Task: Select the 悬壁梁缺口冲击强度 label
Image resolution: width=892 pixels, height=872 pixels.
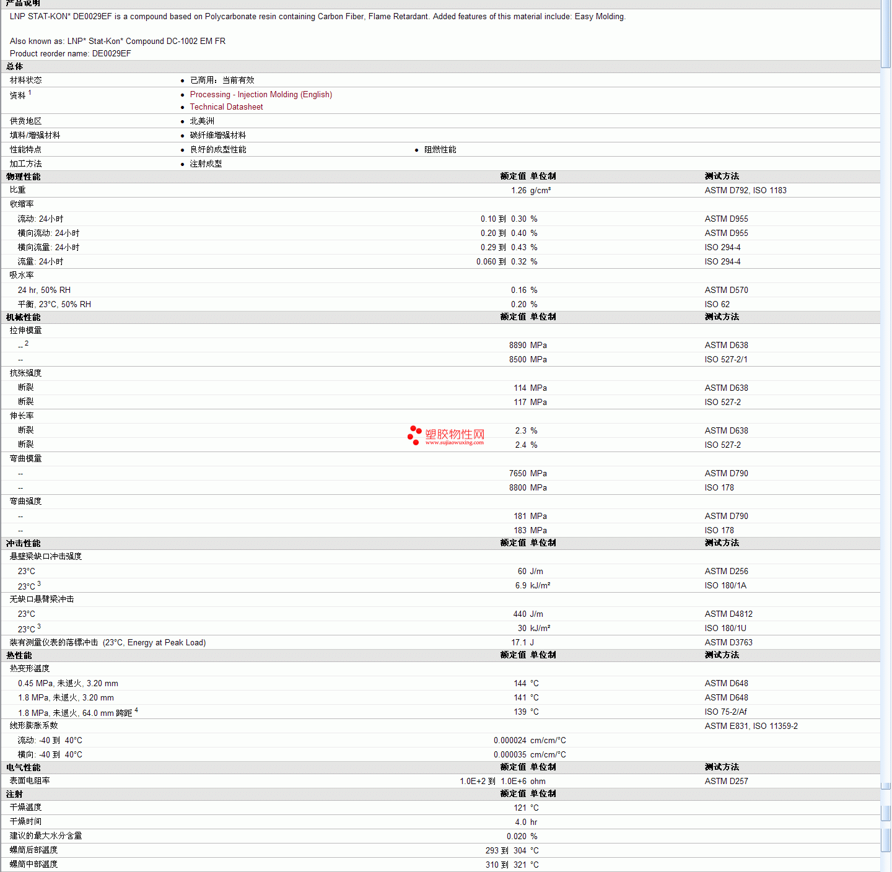Action: pyautogui.click(x=46, y=557)
